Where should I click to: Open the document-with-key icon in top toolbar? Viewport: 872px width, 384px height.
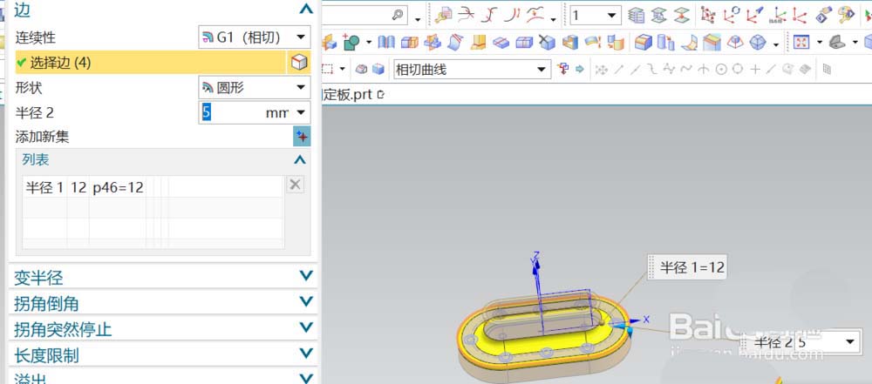[x=444, y=15]
